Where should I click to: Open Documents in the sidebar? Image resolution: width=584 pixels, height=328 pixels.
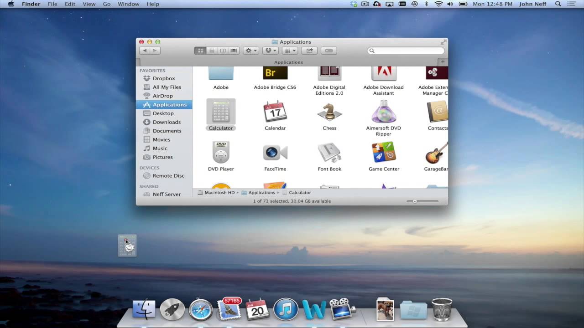click(164, 131)
